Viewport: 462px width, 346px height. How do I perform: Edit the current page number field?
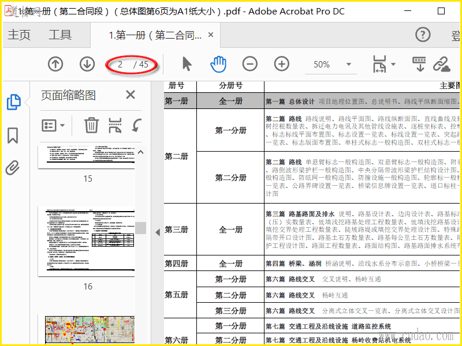pyautogui.click(x=120, y=65)
